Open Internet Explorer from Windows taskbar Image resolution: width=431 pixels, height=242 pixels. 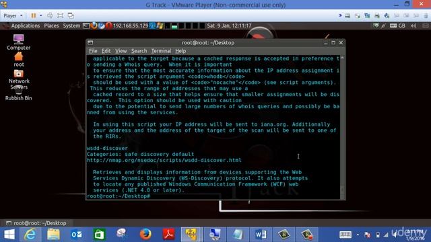(x=30, y=235)
